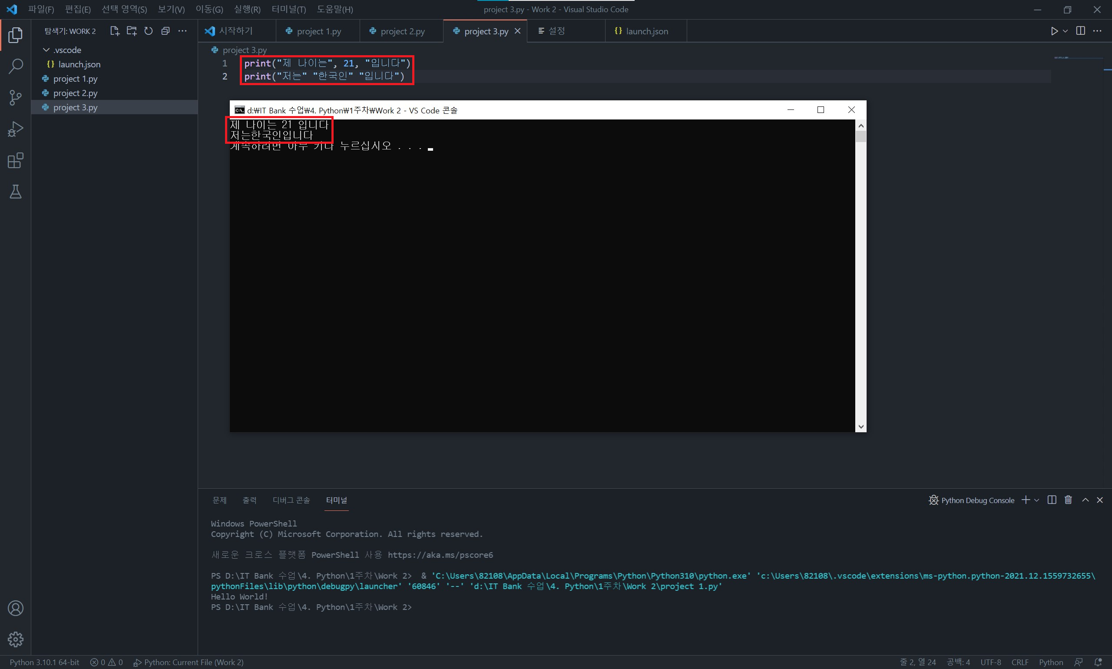Click Python 3.10.1 64-bit interpreter selector
Image resolution: width=1112 pixels, height=669 pixels.
tap(44, 662)
